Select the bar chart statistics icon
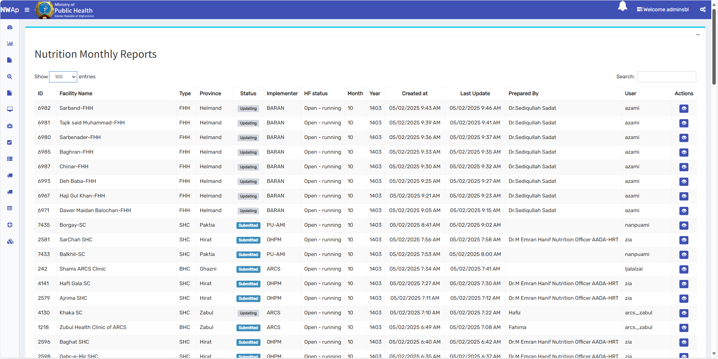Image resolution: width=718 pixels, height=359 pixels. pyautogui.click(x=10, y=43)
